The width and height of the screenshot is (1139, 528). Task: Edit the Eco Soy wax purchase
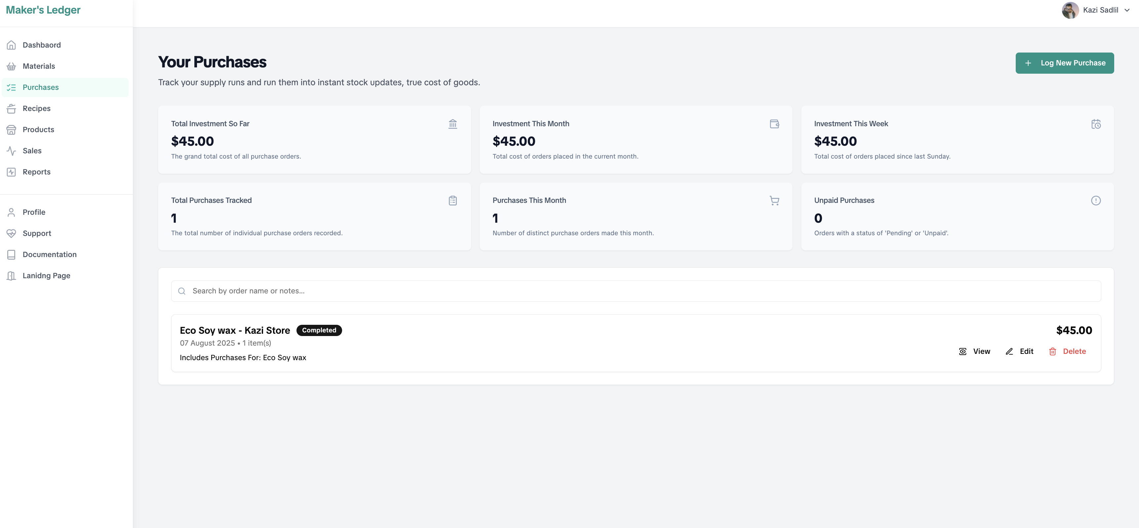(1019, 352)
